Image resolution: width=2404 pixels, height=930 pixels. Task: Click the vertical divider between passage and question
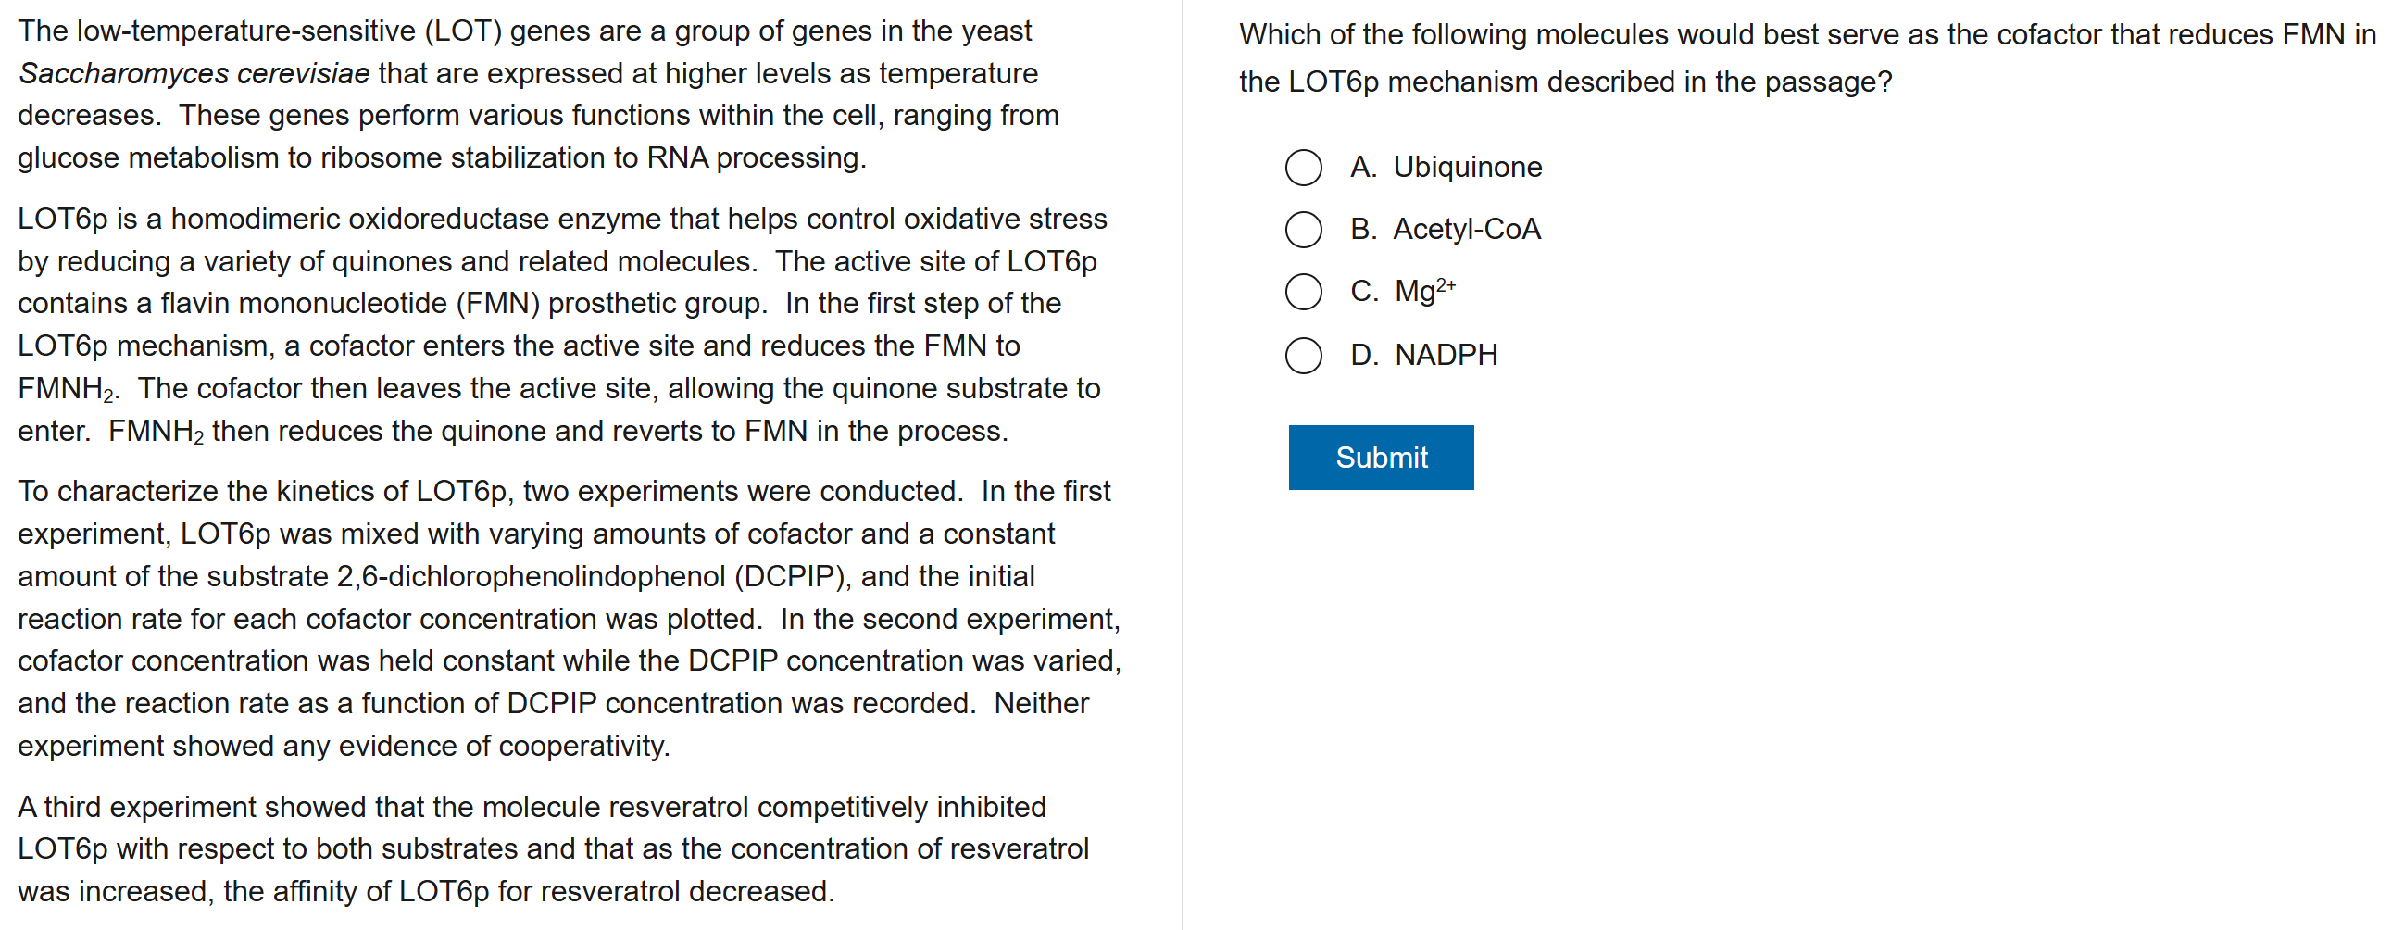pyautogui.click(x=1182, y=465)
